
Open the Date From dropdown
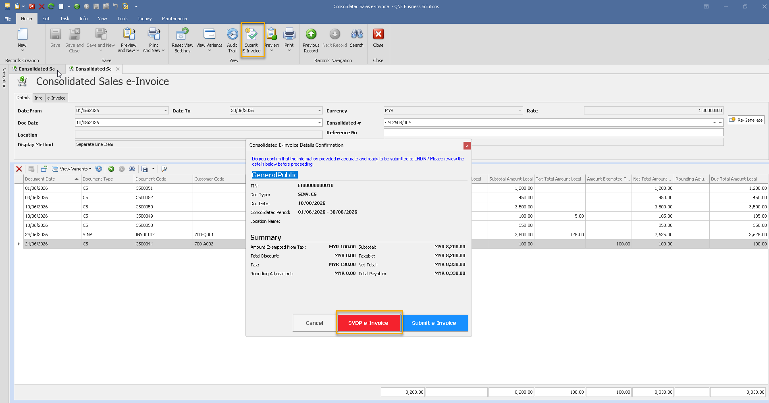point(165,110)
